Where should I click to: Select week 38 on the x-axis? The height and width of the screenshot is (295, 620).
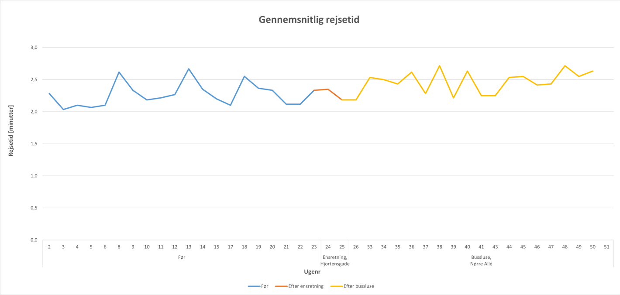point(439,247)
